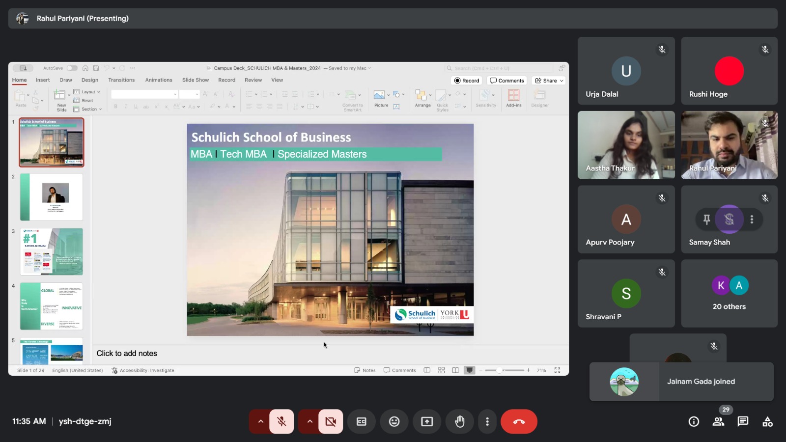Leave the call with red hang-up button
Screen dimensions: 786x442
pyautogui.click(x=519, y=421)
